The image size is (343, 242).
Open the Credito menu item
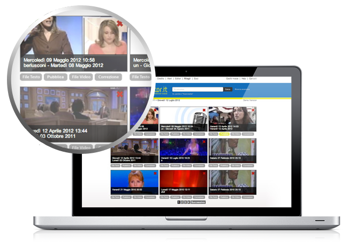click(161, 79)
